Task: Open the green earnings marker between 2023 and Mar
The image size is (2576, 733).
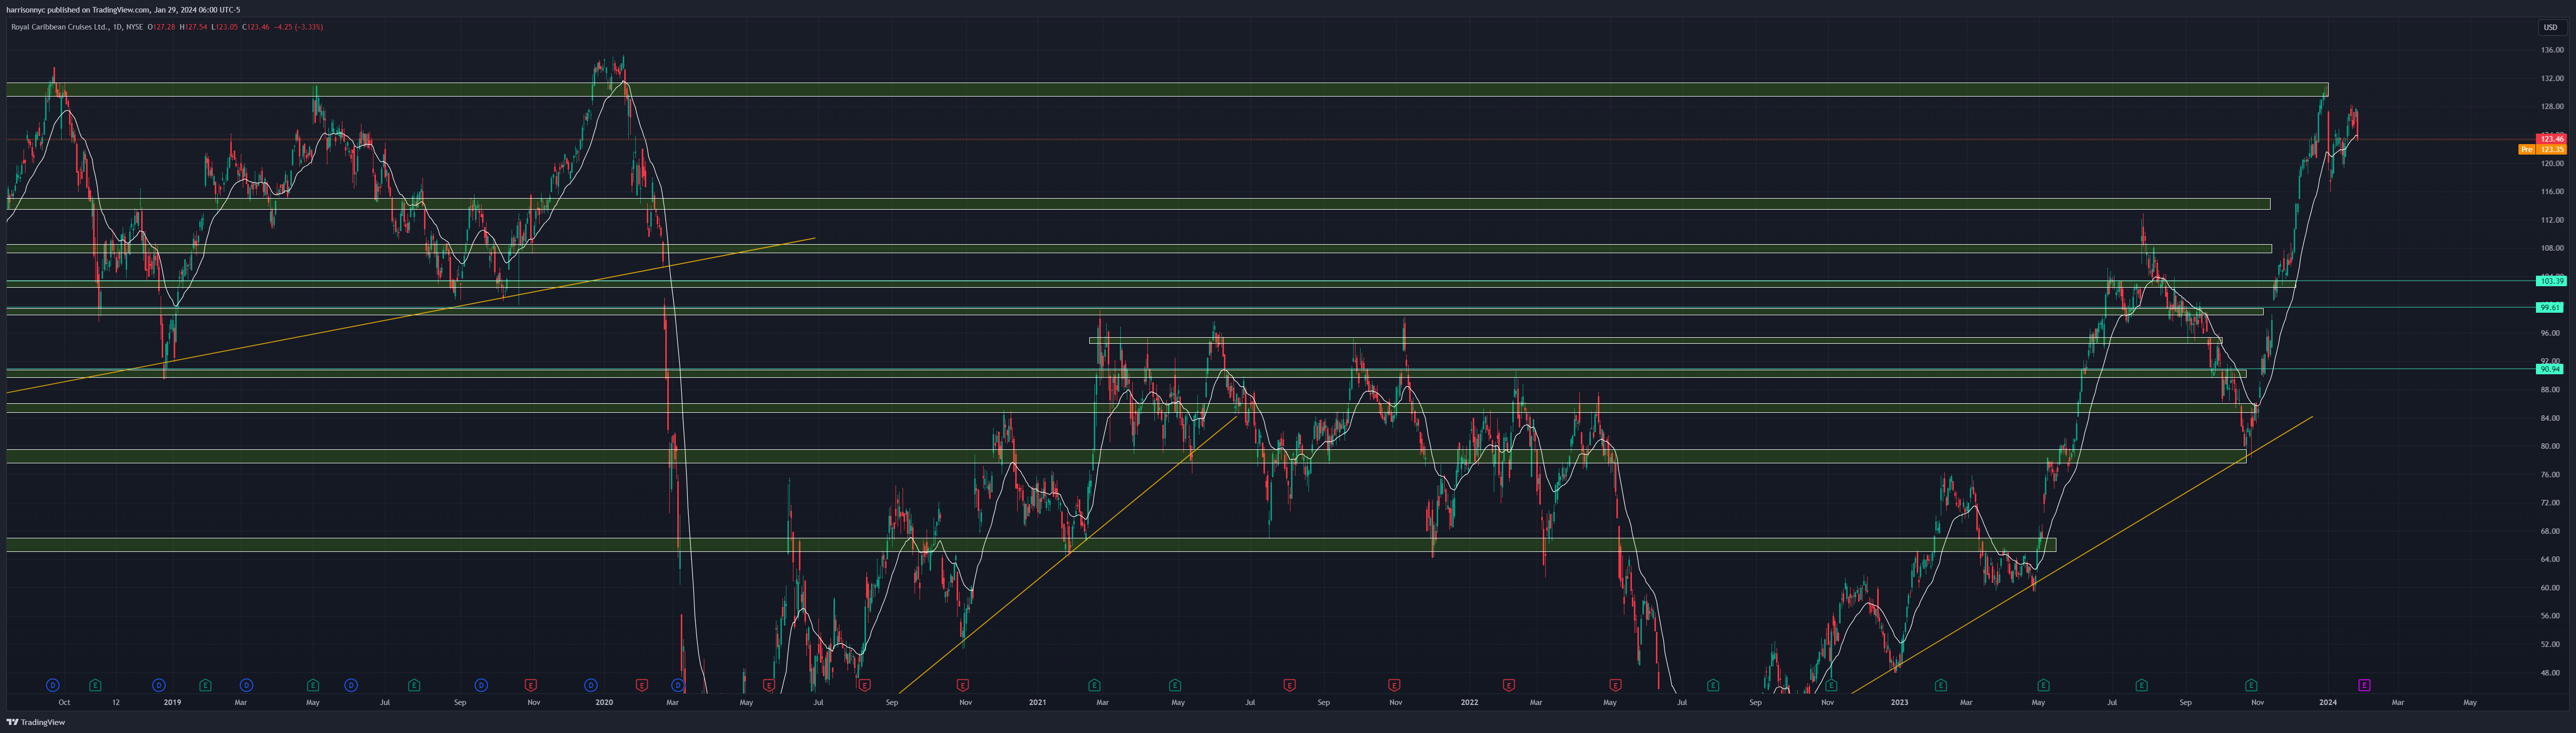Action: [1941, 685]
